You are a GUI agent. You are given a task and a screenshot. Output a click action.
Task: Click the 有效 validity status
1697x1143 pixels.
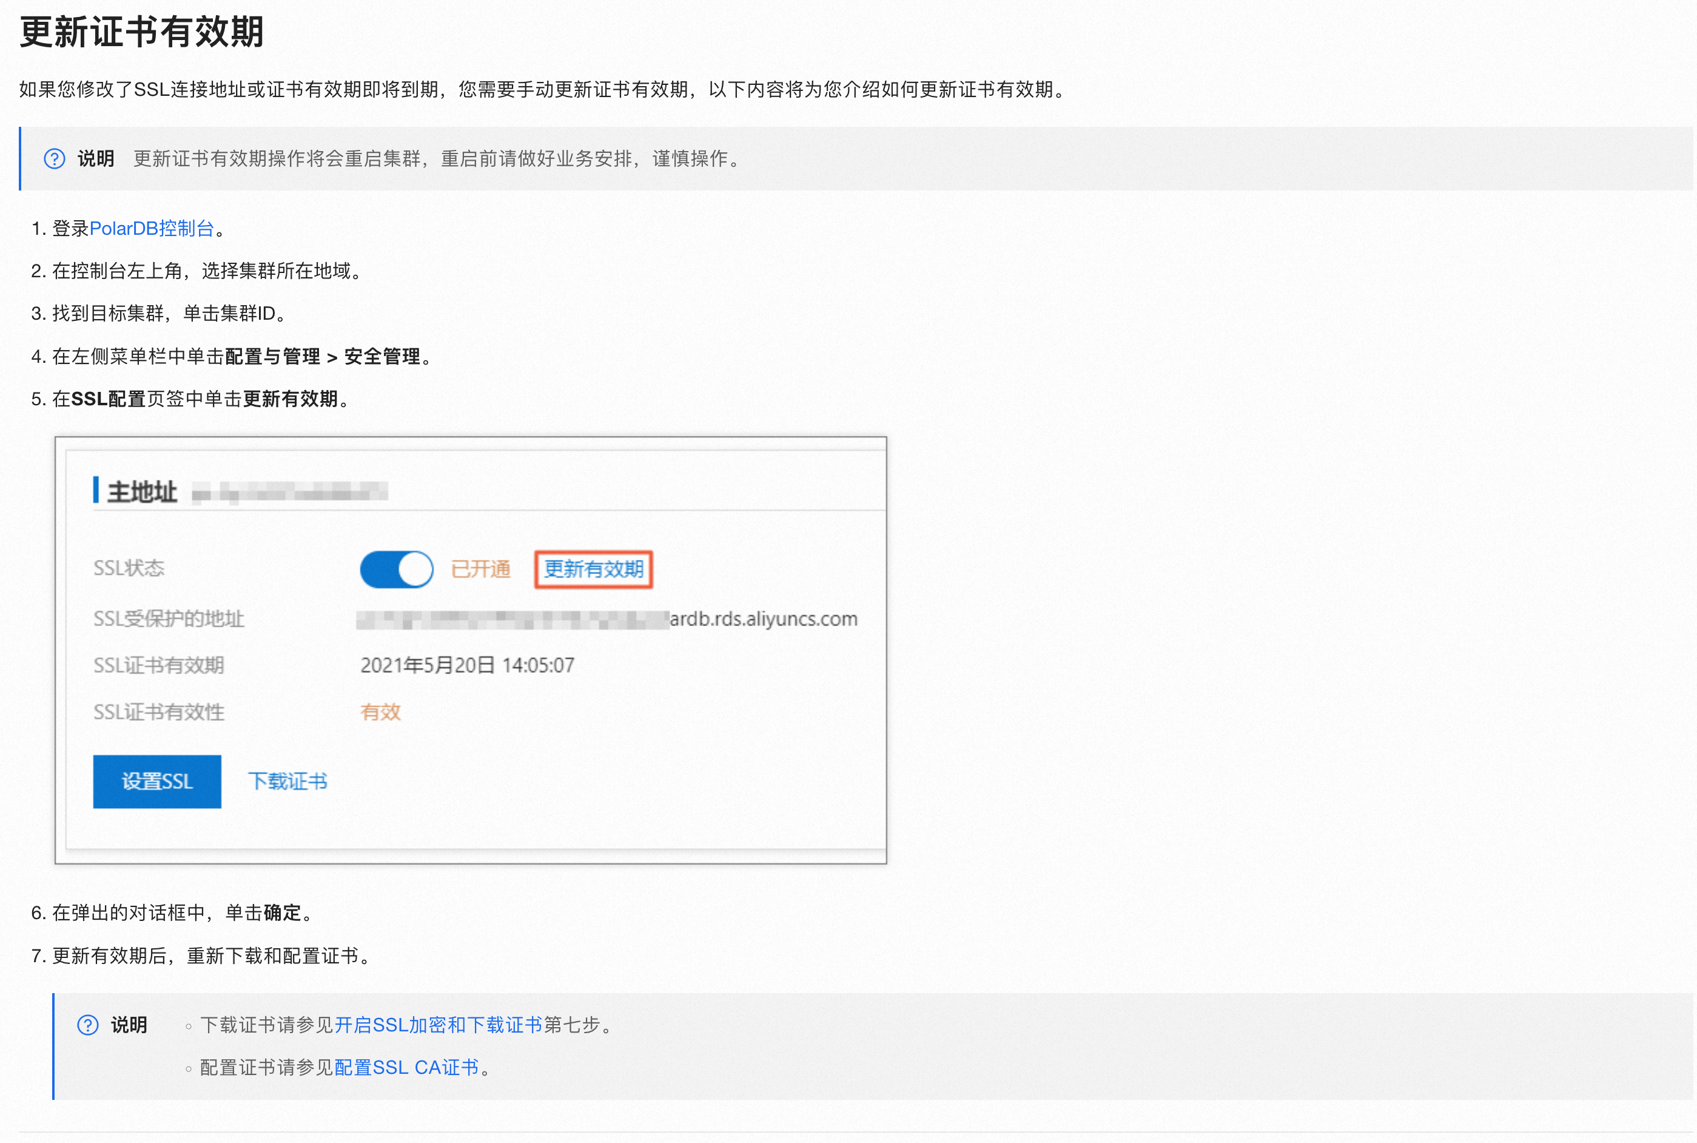[x=380, y=712]
